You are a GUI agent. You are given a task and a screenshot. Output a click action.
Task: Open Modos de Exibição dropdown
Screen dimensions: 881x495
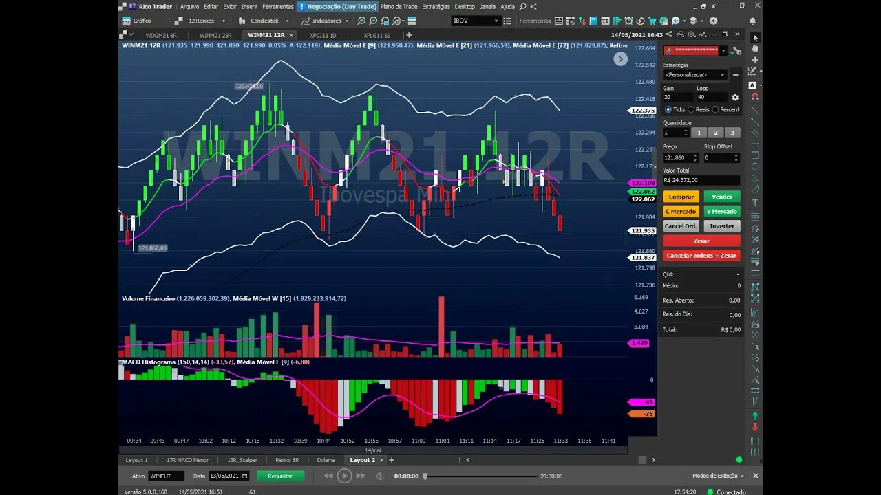point(718,476)
